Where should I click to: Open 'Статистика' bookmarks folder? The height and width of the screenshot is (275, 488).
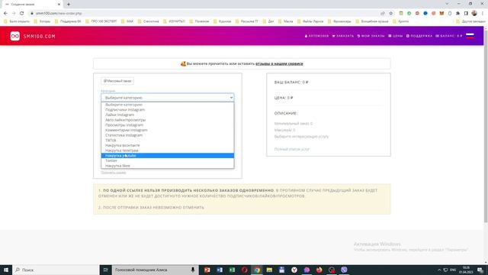(149, 21)
